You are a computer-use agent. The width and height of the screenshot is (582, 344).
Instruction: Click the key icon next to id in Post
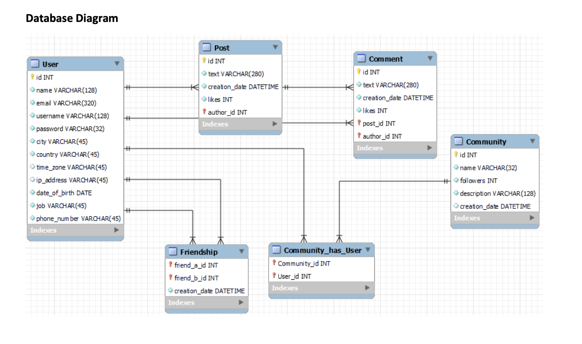[204, 61]
